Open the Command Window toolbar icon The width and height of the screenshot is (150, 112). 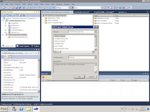127,8
